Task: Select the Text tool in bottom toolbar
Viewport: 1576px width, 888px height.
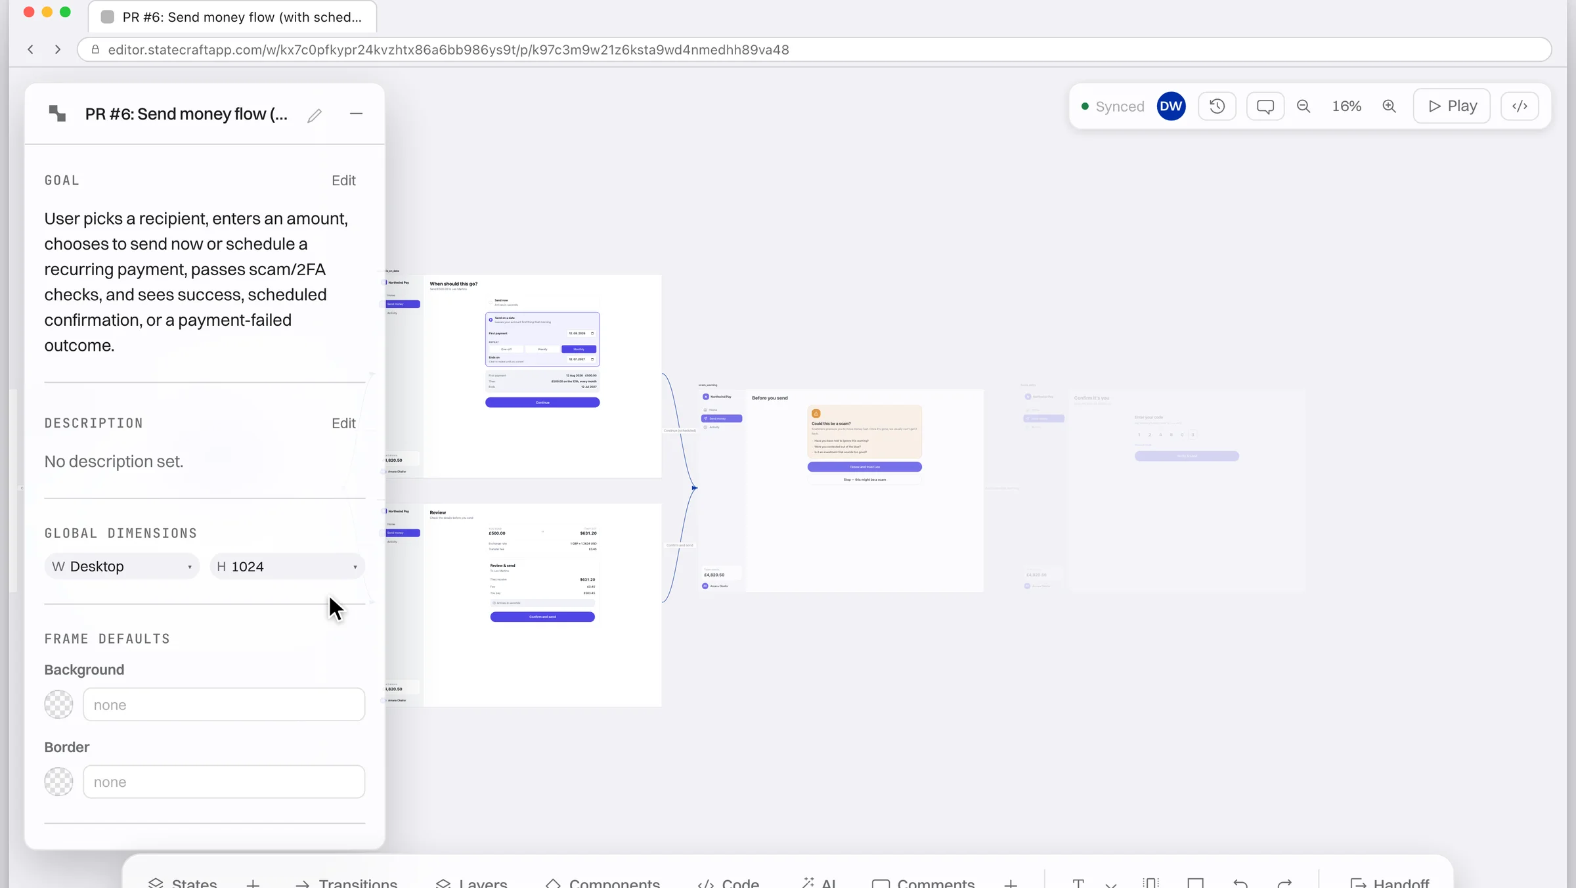Action: (x=1078, y=883)
